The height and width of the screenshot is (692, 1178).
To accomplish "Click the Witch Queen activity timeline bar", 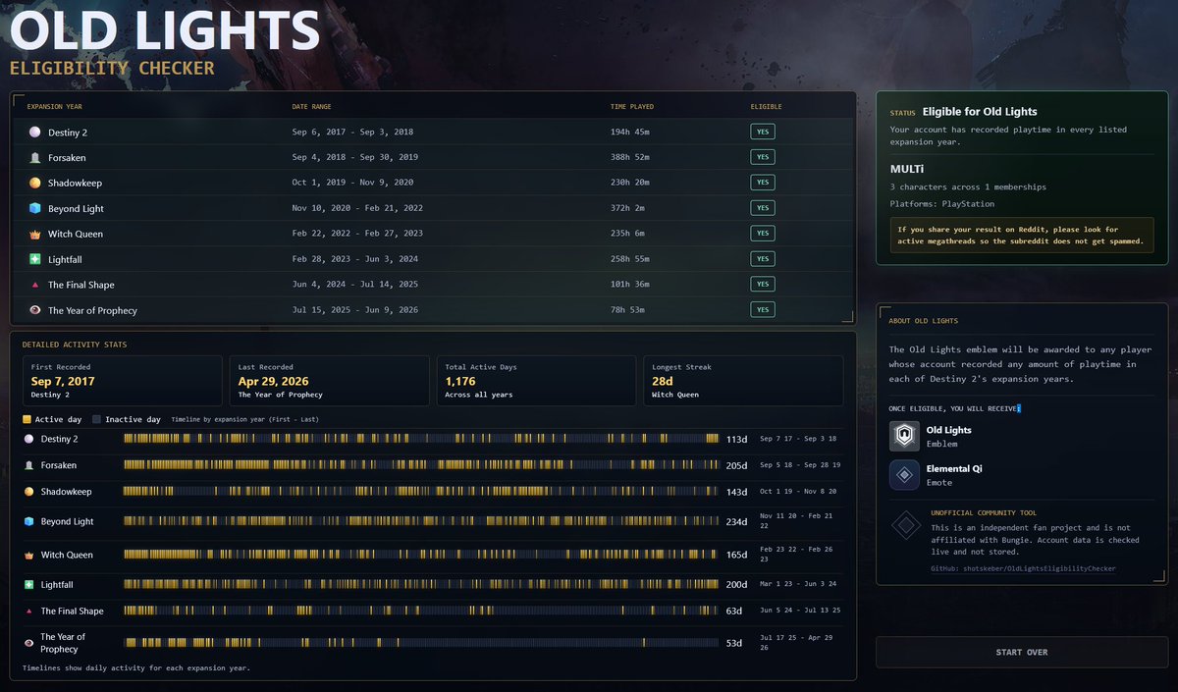I will [421, 556].
